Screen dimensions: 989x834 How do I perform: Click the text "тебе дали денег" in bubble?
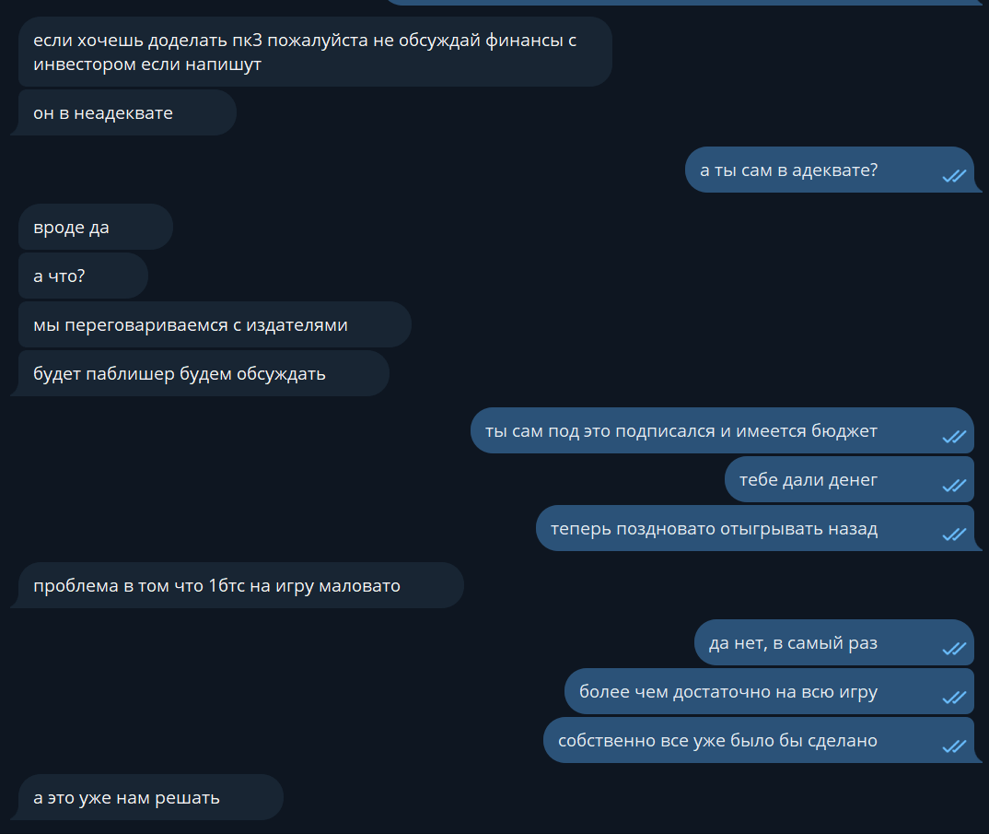tap(808, 480)
